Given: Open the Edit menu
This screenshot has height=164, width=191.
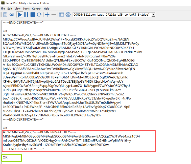Looking at the screenshot, I should coord(10,9).
